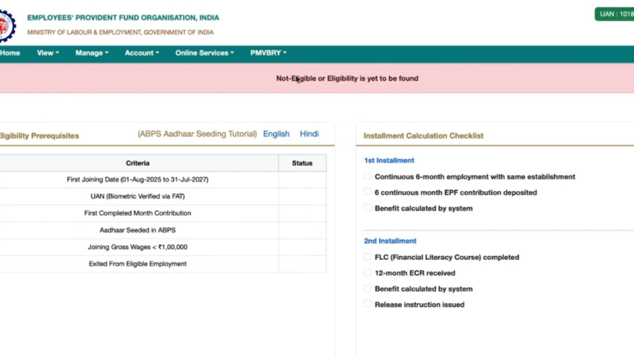Select Joining Gross Wages criteria row

point(163,247)
